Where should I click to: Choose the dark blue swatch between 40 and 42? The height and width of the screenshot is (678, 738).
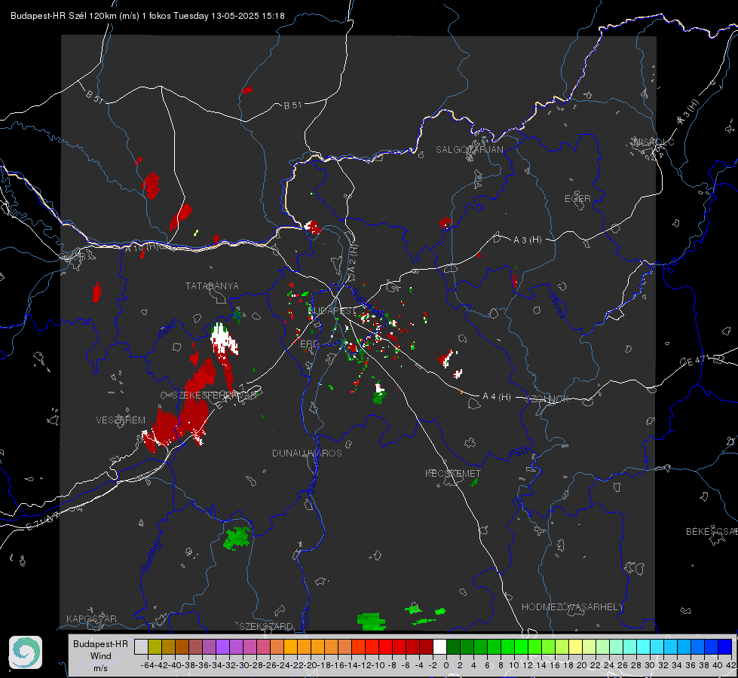click(725, 646)
